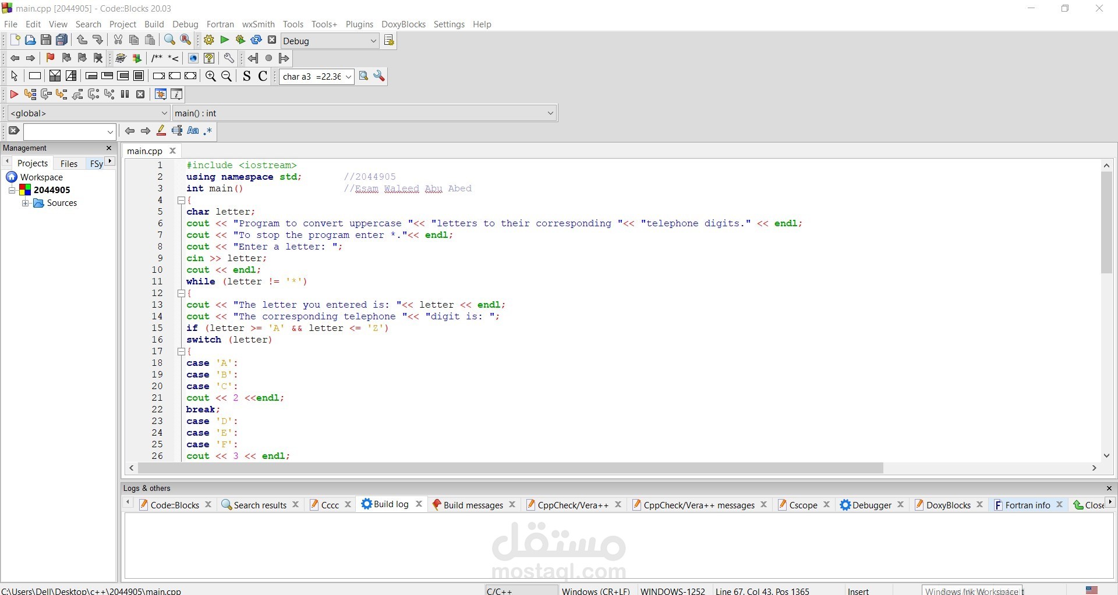Rebuild the project using the blue arrows icon
Screen dimensions: 1118x595
(256, 40)
